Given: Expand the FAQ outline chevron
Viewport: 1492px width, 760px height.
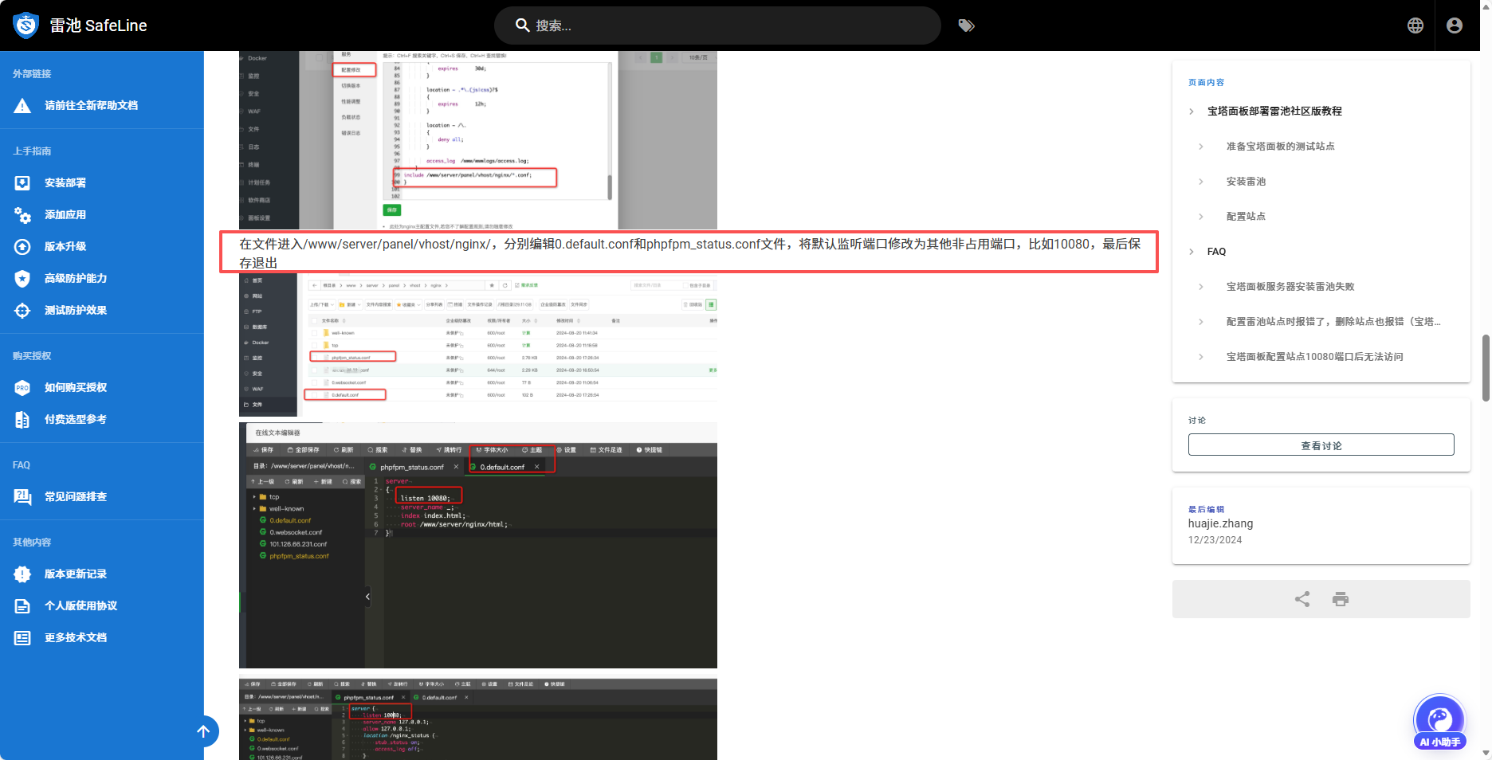Looking at the screenshot, I should click(x=1192, y=252).
